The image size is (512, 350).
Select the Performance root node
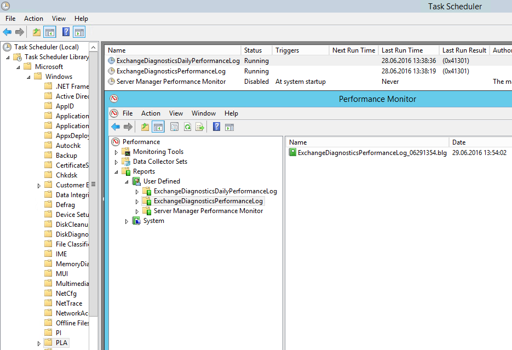pyautogui.click(x=141, y=142)
